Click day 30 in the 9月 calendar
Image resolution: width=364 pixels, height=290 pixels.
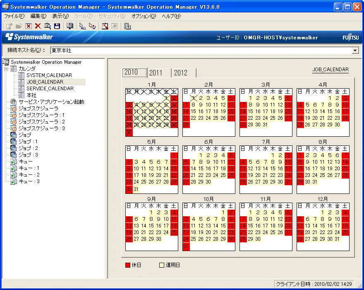tap(158, 239)
